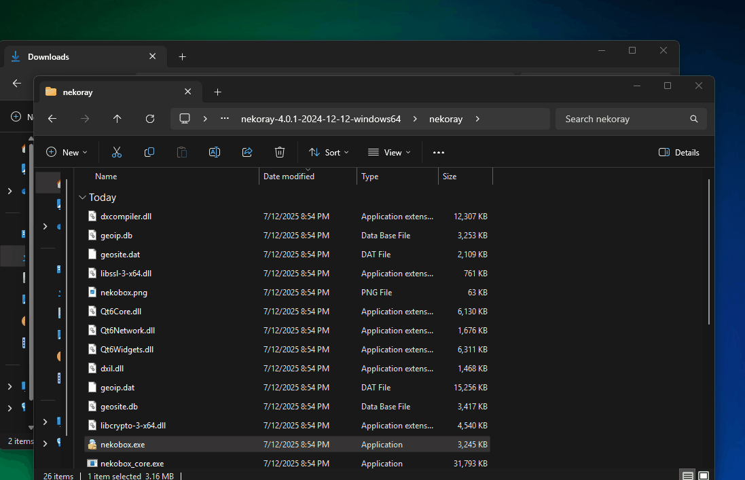Click the Copy icon in toolbar
Image resolution: width=745 pixels, height=480 pixels.
point(149,153)
